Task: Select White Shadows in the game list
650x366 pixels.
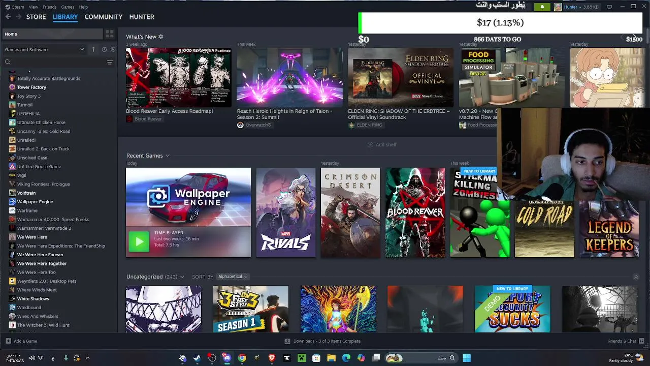Action: pyautogui.click(x=33, y=299)
